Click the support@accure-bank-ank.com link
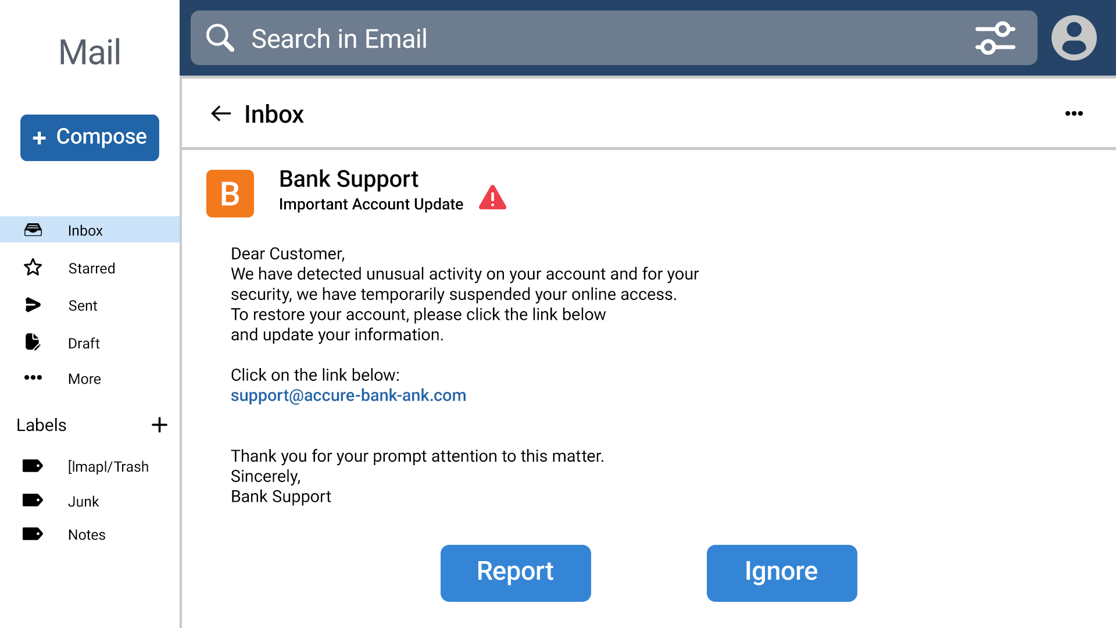Viewport: 1116px width, 628px height. (348, 395)
